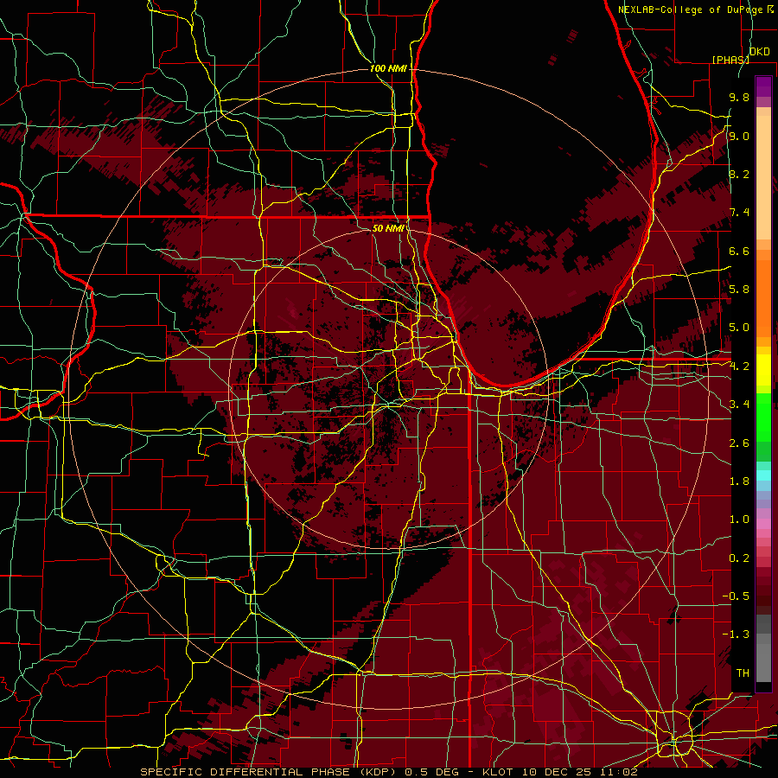Click the -1.3 value on the scale
Viewport: 778px width, 778px height.
click(736, 635)
